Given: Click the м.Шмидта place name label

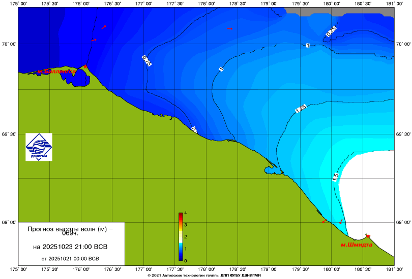Looking at the screenshot, I should click(356, 245).
